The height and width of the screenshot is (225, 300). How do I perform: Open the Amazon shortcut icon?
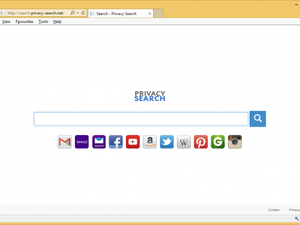pos(150,142)
